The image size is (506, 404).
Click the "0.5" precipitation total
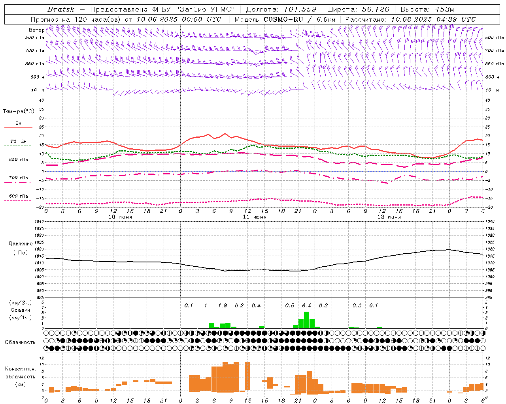[290, 305]
